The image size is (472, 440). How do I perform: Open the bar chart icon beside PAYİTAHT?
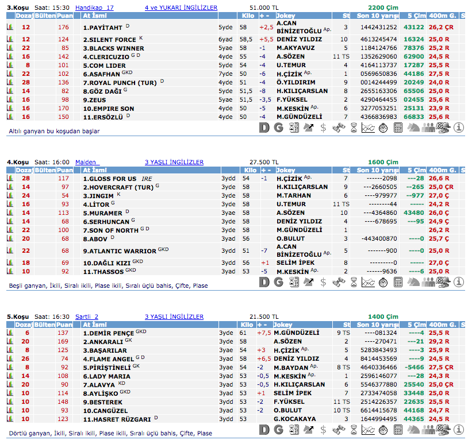coord(9,27)
